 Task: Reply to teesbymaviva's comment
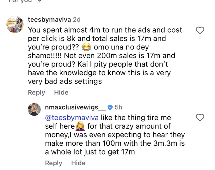pos(36,93)
